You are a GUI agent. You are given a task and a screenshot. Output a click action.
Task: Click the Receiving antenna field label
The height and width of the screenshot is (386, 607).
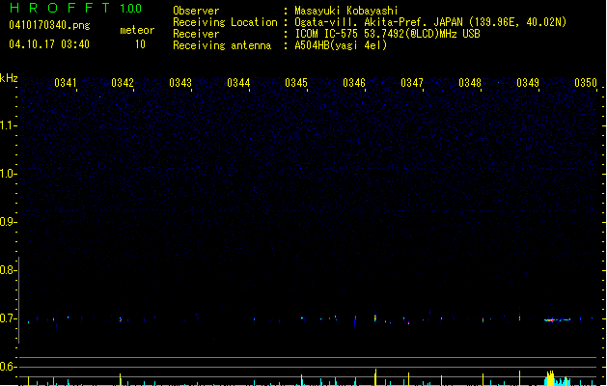222,45
